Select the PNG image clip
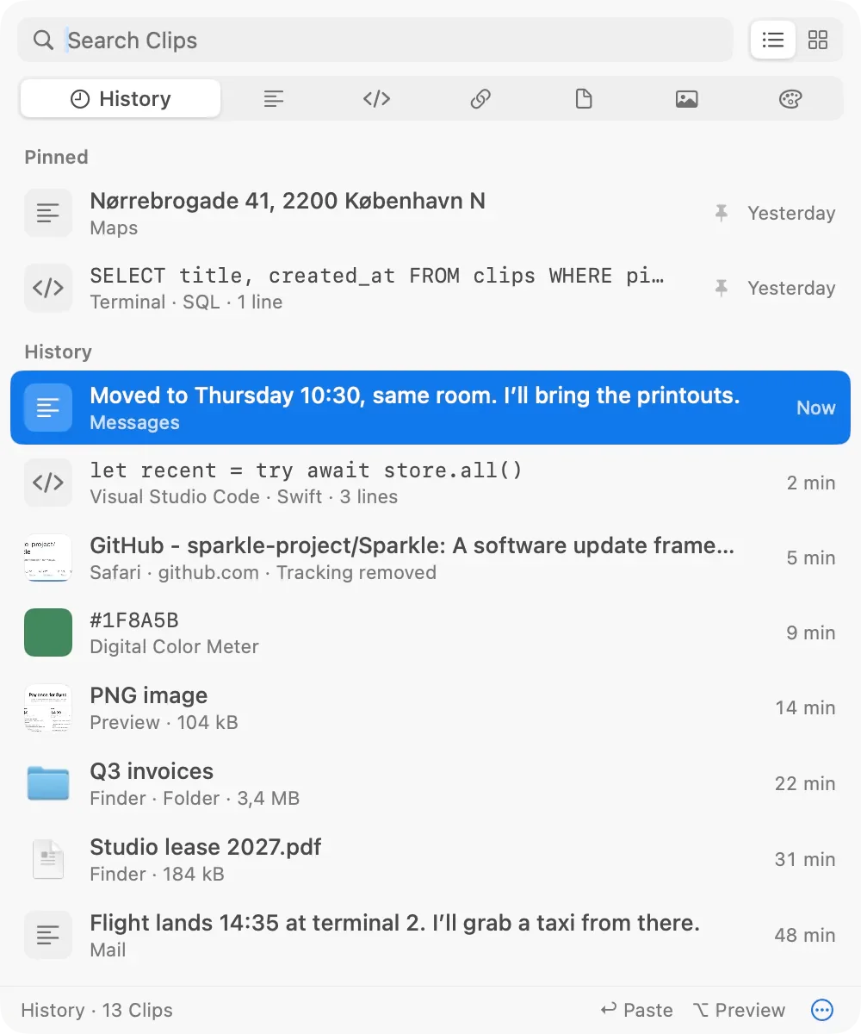861x1034 pixels. tap(430, 707)
